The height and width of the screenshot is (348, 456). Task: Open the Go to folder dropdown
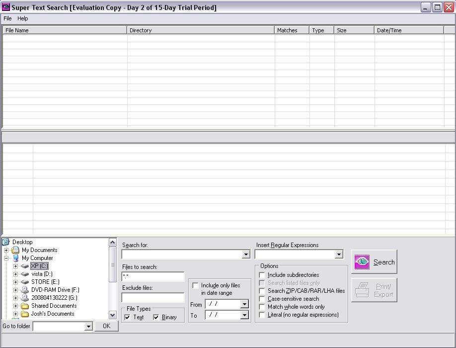(x=89, y=327)
